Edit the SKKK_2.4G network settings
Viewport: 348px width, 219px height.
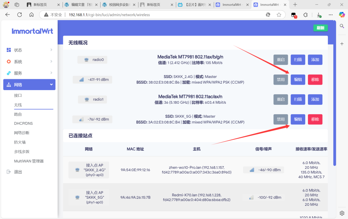coord(298,80)
